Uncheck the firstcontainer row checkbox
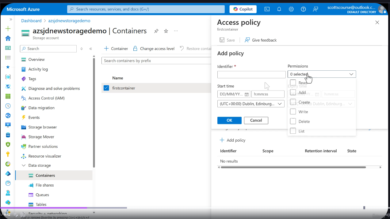390x219 pixels. coord(106,88)
